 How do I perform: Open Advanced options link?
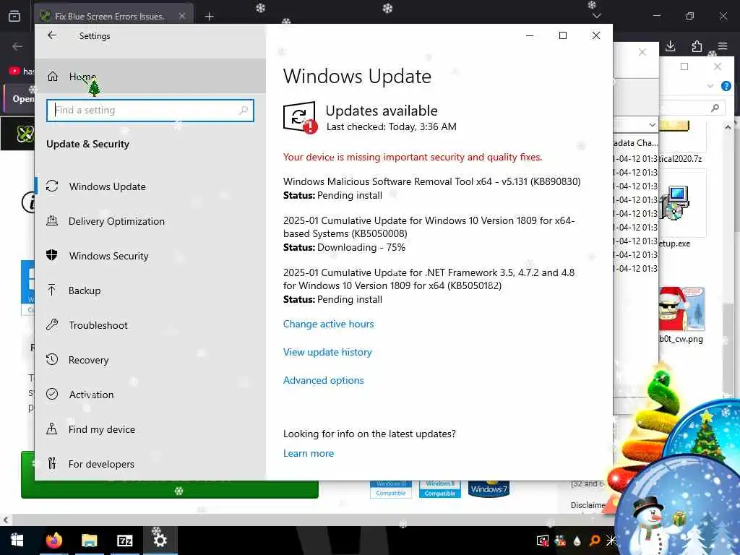pos(323,380)
